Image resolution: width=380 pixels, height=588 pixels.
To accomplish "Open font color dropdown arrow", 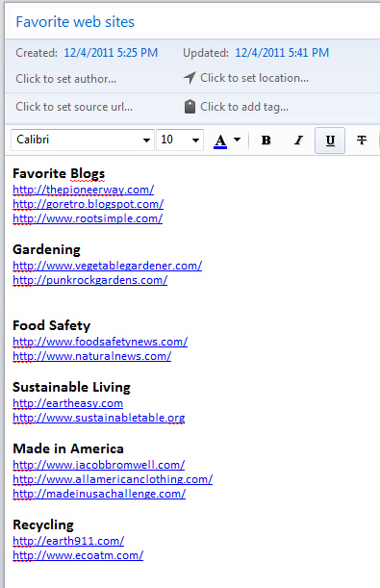I will pos(238,140).
